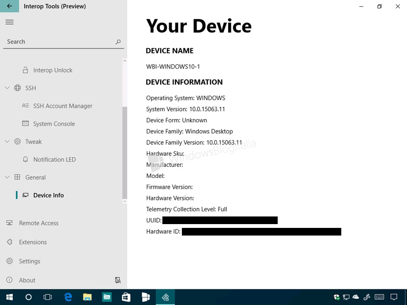The width and height of the screenshot is (407, 305).
Task: Click the search magnifier icon
Action: (118, 42)
